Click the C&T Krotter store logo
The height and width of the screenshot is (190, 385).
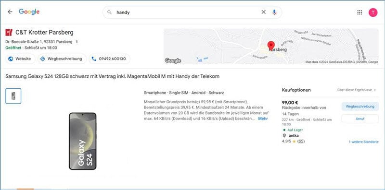point(9,32)
